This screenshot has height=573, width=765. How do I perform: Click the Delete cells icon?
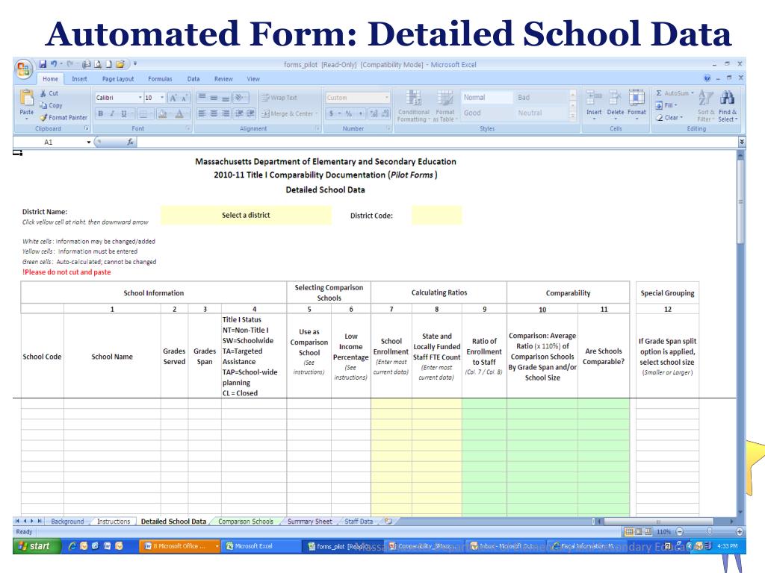coord(615,98)
